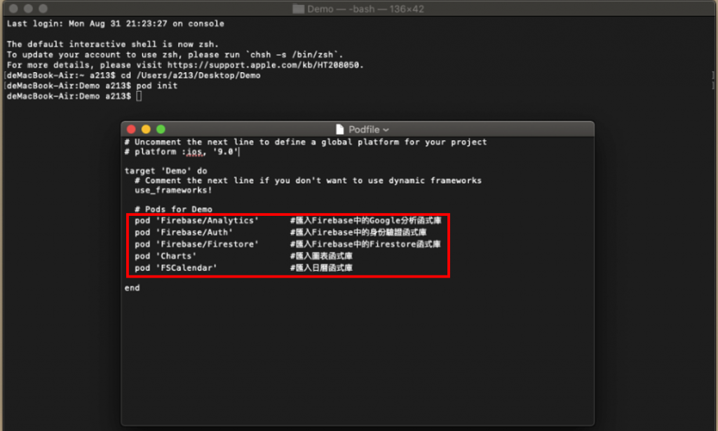Open the Podfile title dropdown chevron
The image size is (718, 431).
[x=386, y=130]
